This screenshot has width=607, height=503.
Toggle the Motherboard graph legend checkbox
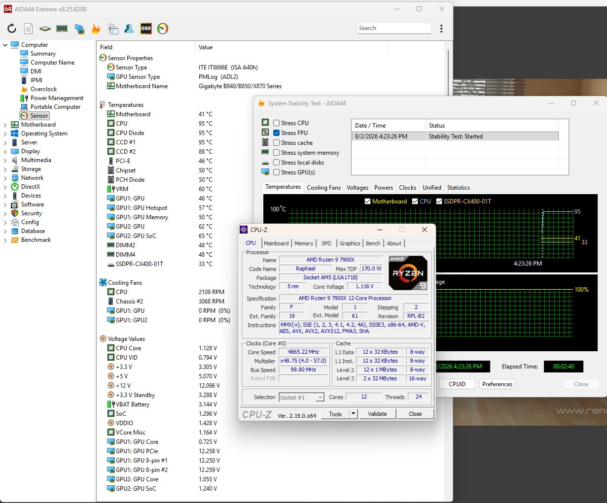(x=367, y=201)
